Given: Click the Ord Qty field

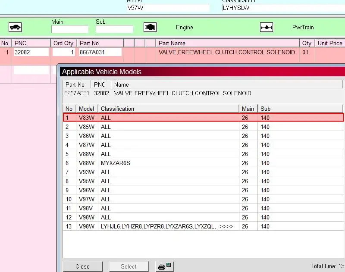Looking at the screenshot, I should click(x=63, y=52).
